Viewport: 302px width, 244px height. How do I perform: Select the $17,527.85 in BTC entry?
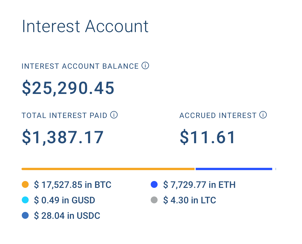pyautogui.click(x=72, y=185)
